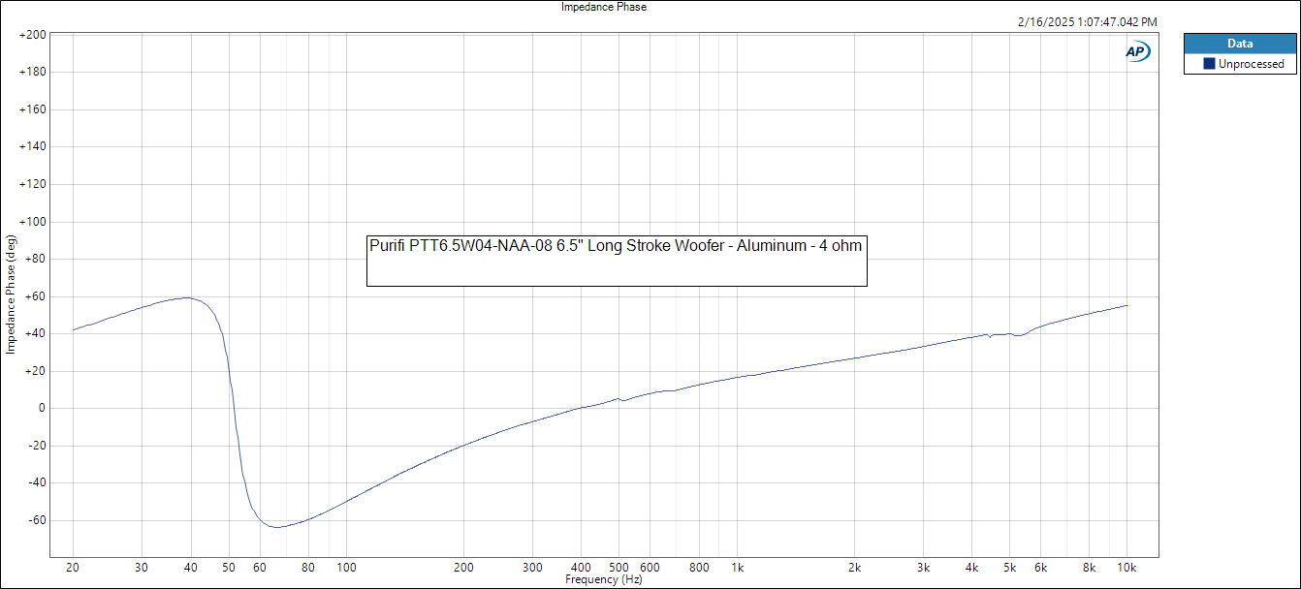Click the timestamp 2/16/2025 1:07:47.042 PM

[1087, 21]
